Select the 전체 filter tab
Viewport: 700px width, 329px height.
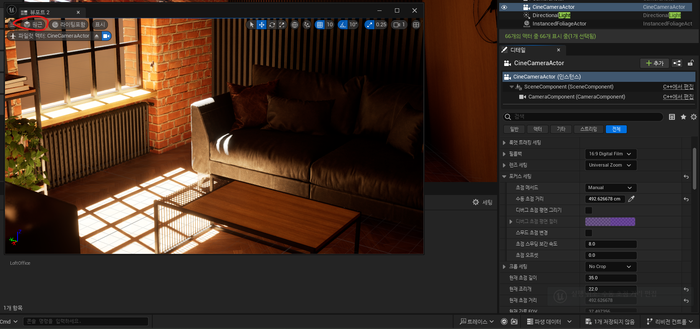tap(616, 129)
